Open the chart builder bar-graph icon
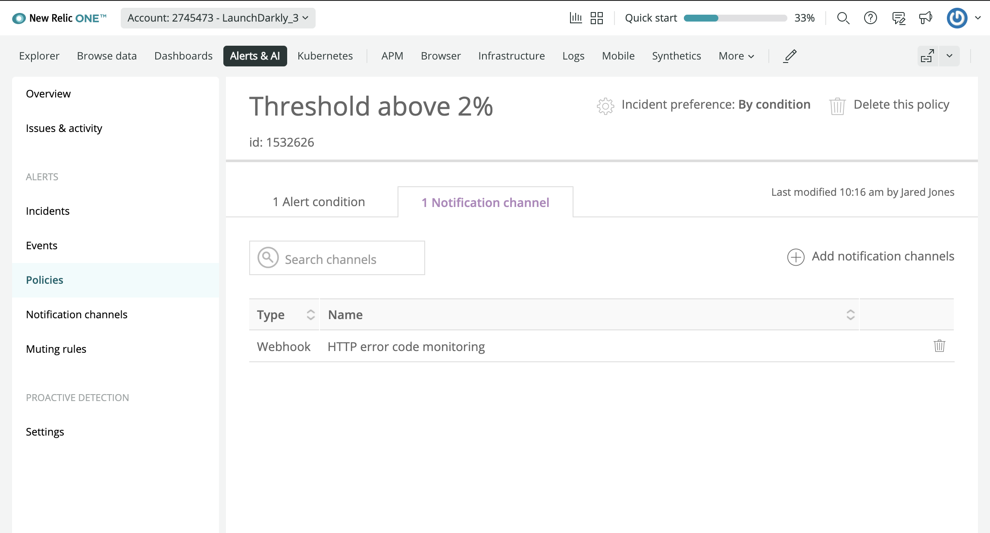990x533 pixels. pyautogui.click(x=576, y=18)
